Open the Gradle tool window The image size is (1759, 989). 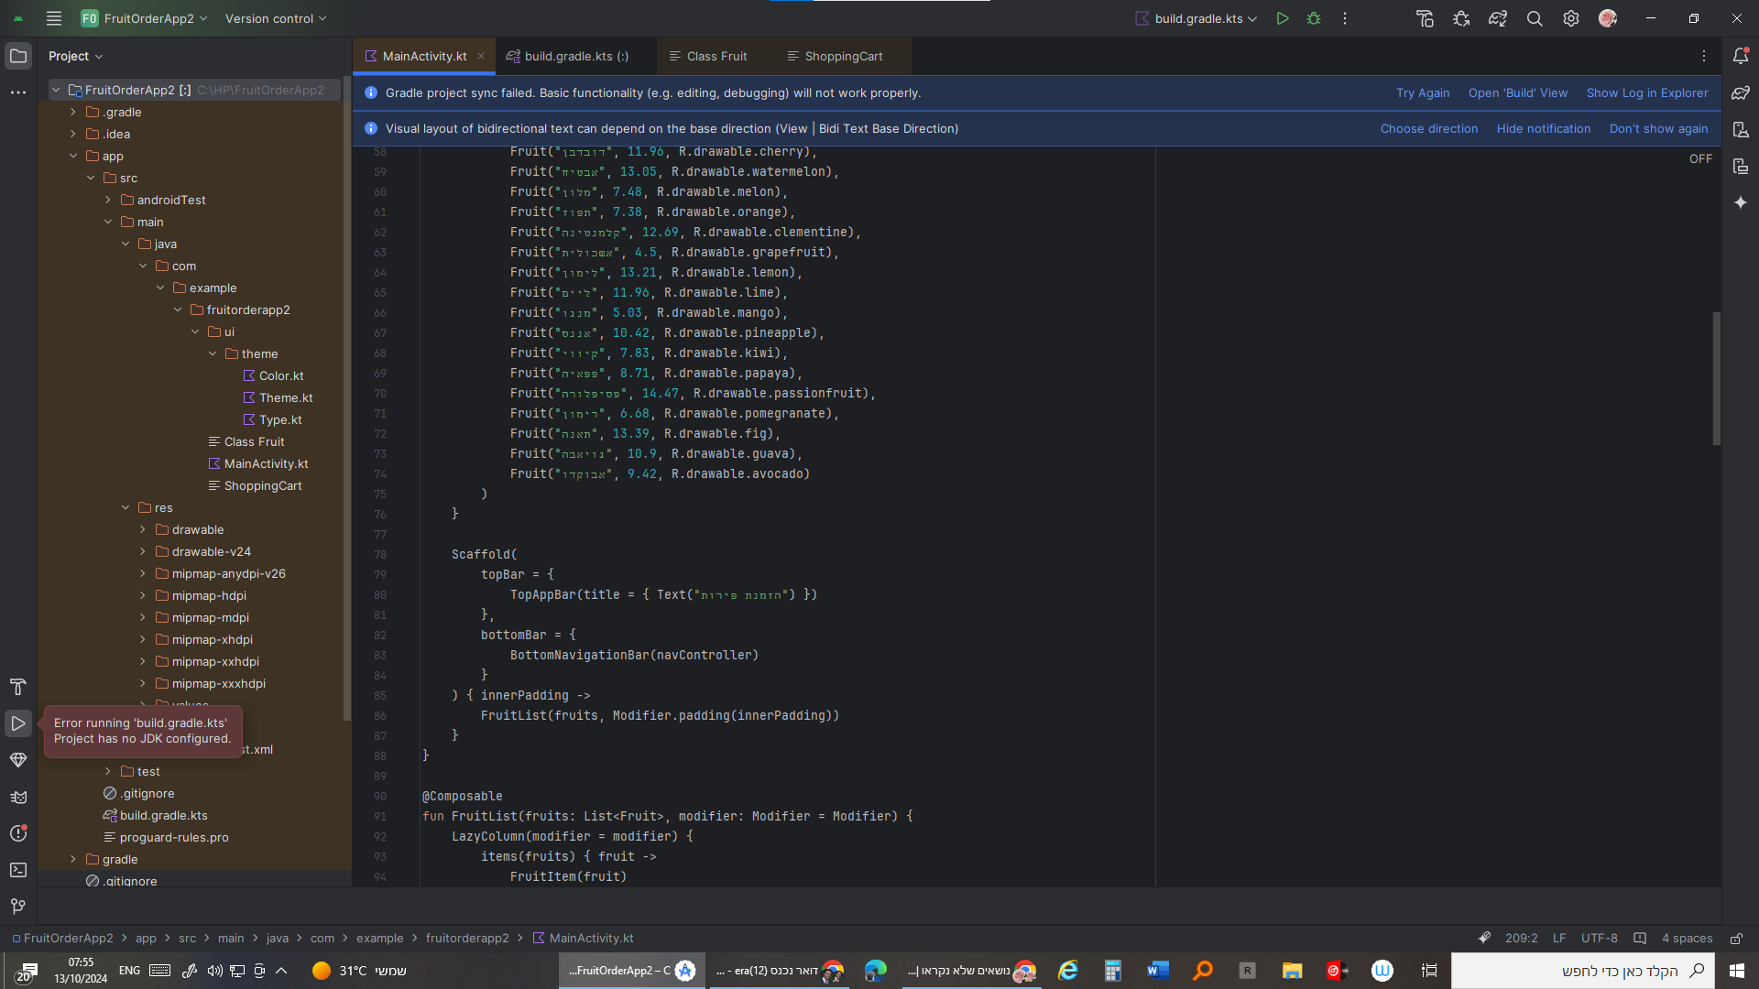1741,92
